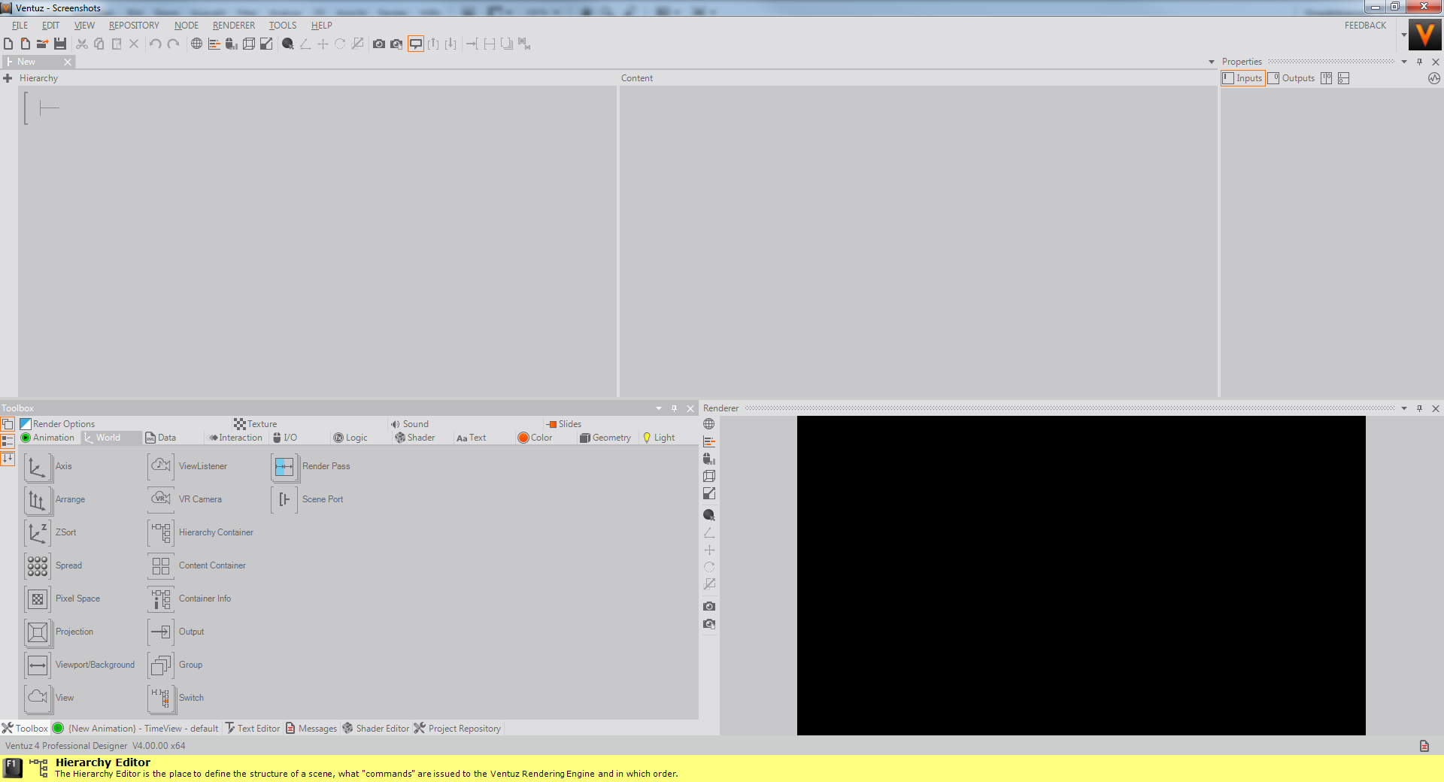The height and width of the screenshot is (782, 1444).
Task: Click the Undo arrow in the toolbar
Action: [x=155, y=44]
